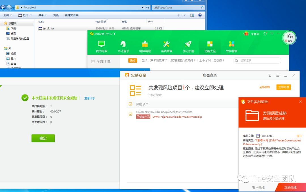Click Explorer back navigation arrow
The image size is (306, 192).
coord(3,8)
